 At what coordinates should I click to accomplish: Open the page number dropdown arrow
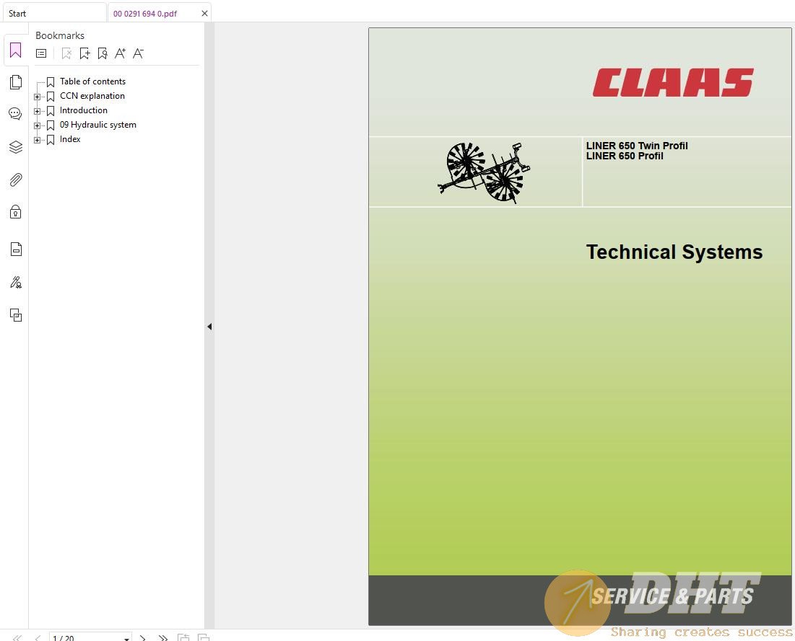126,638
